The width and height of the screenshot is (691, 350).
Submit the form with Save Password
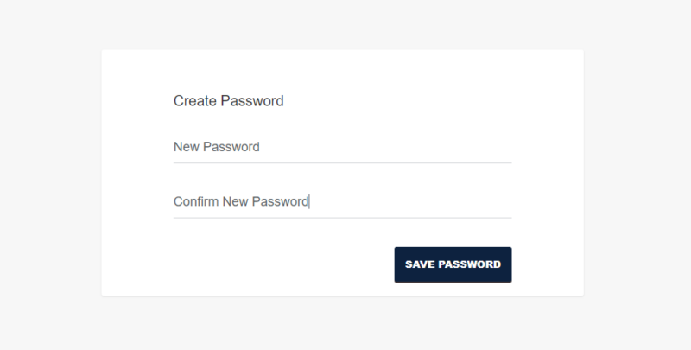click(453, 264)
